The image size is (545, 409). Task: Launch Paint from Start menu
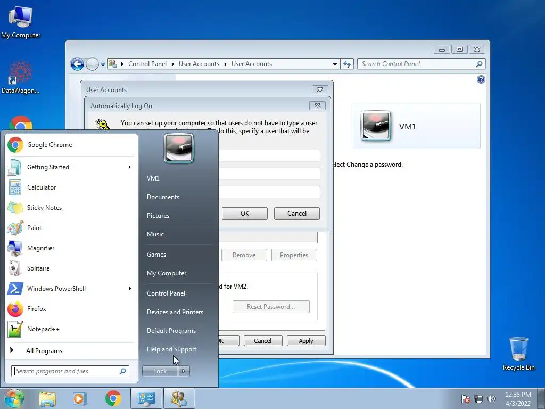point(71,228)
